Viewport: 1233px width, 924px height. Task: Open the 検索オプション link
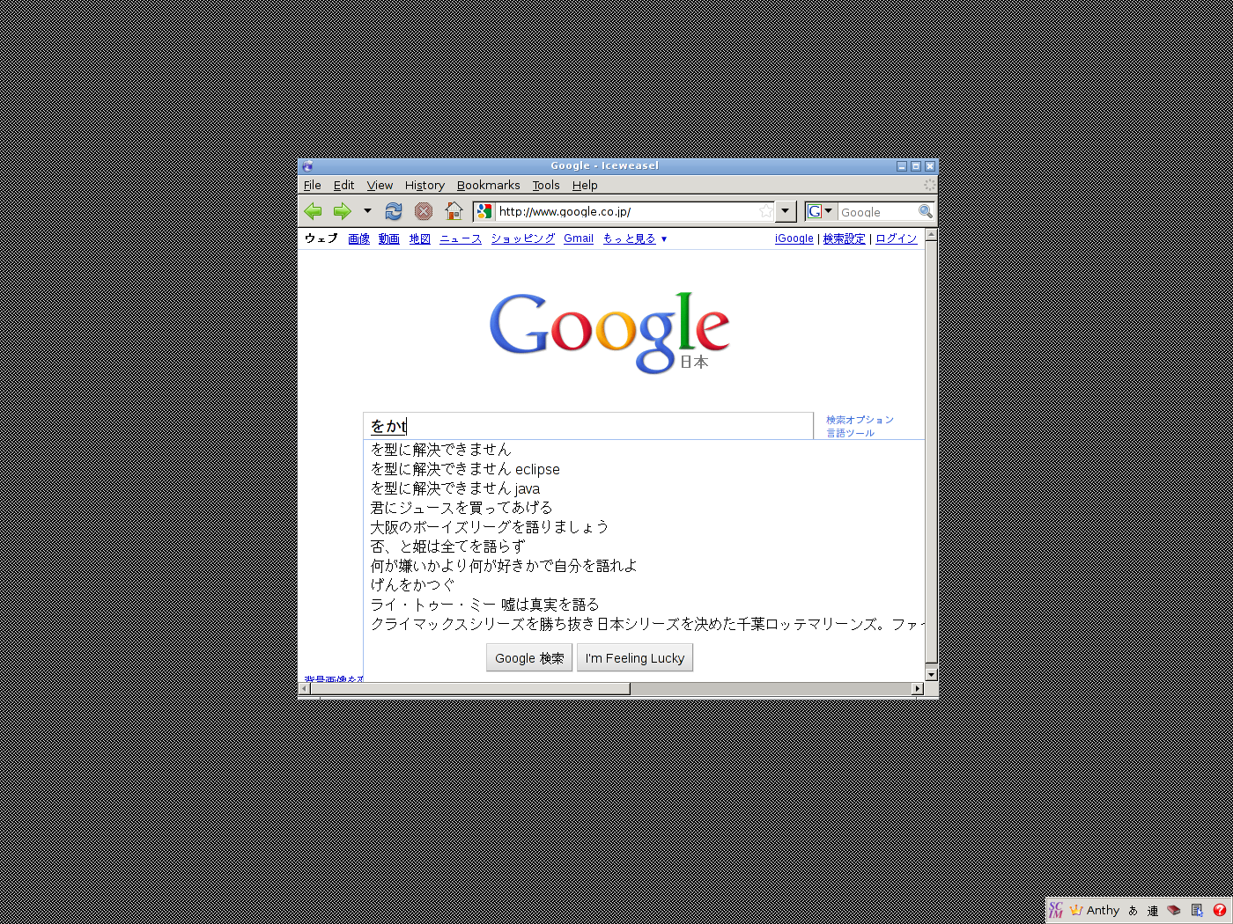(x=860, y=420)
